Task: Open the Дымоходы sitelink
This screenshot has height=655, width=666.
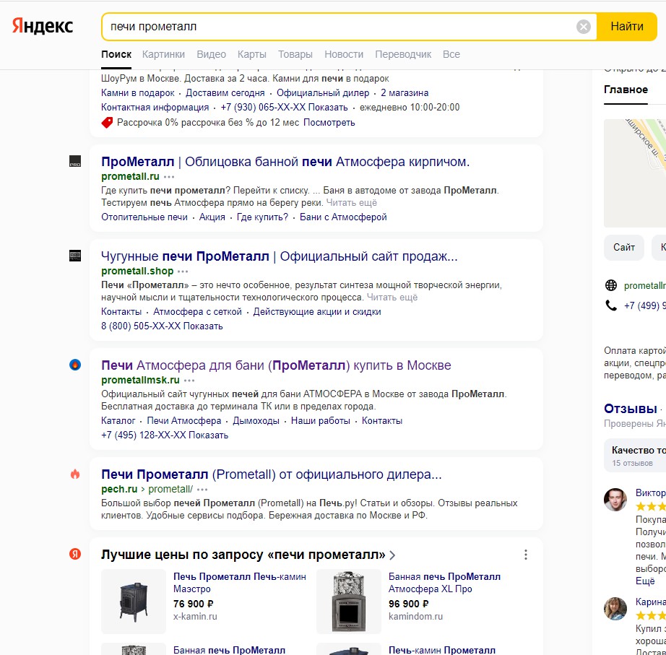Action: [256, 421]
